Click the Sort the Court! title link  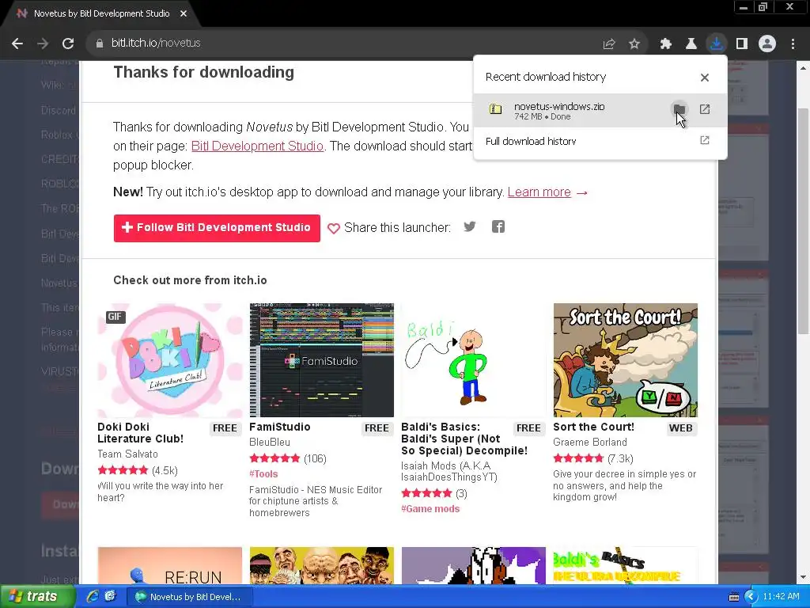[593, 427]
